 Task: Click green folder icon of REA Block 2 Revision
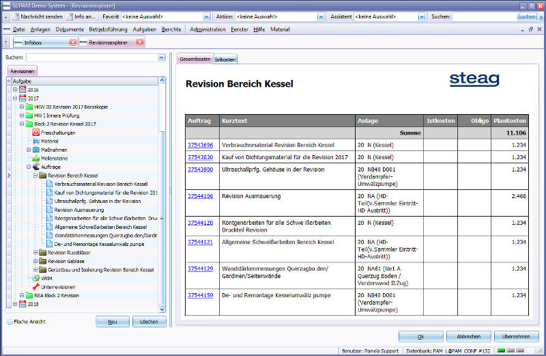(x=29, y=295)
